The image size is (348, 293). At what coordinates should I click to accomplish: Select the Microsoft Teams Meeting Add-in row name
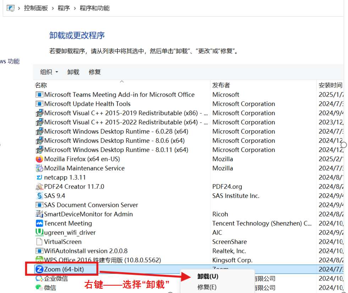(120, 95)
